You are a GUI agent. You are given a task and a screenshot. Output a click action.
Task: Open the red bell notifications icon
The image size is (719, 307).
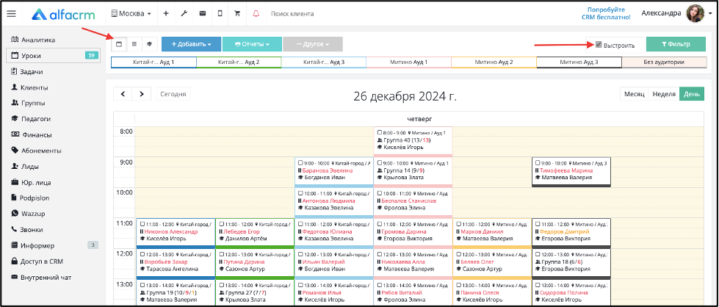pyautogui.click(x=256, y=14)
